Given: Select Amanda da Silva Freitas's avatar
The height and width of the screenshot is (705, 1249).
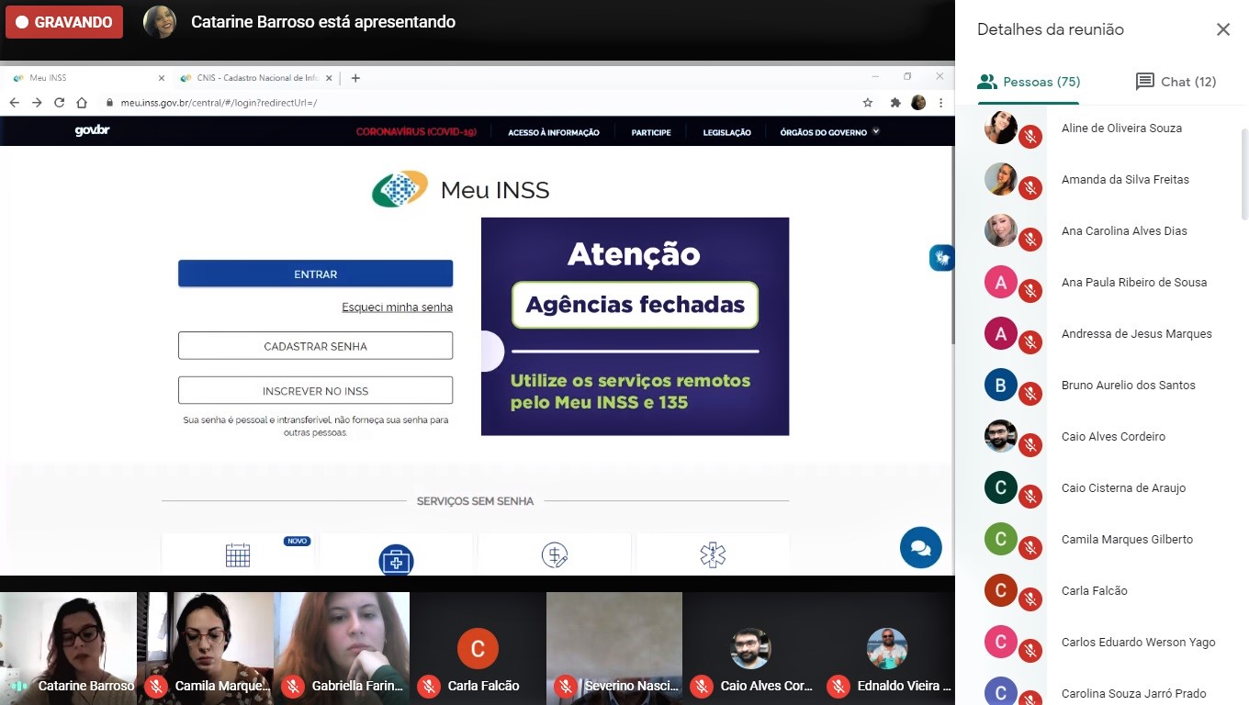Looking at the screenshot, I should click(x=1000, y=179).
